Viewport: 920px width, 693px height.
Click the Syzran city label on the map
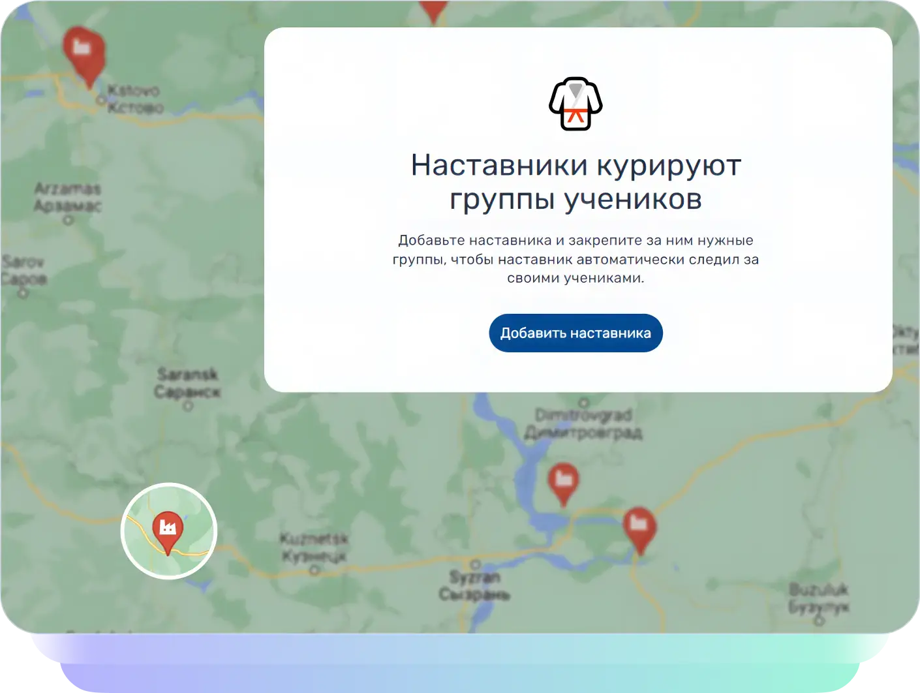coord(474,585)
